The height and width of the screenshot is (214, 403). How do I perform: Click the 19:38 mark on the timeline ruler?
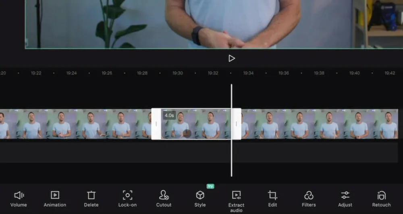click(319, 73)
